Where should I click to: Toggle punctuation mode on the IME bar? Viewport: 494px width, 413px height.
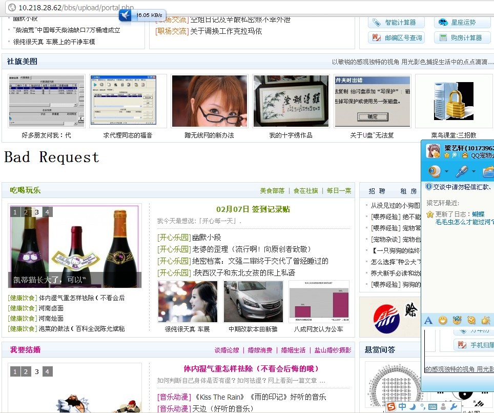coord(422,407)
